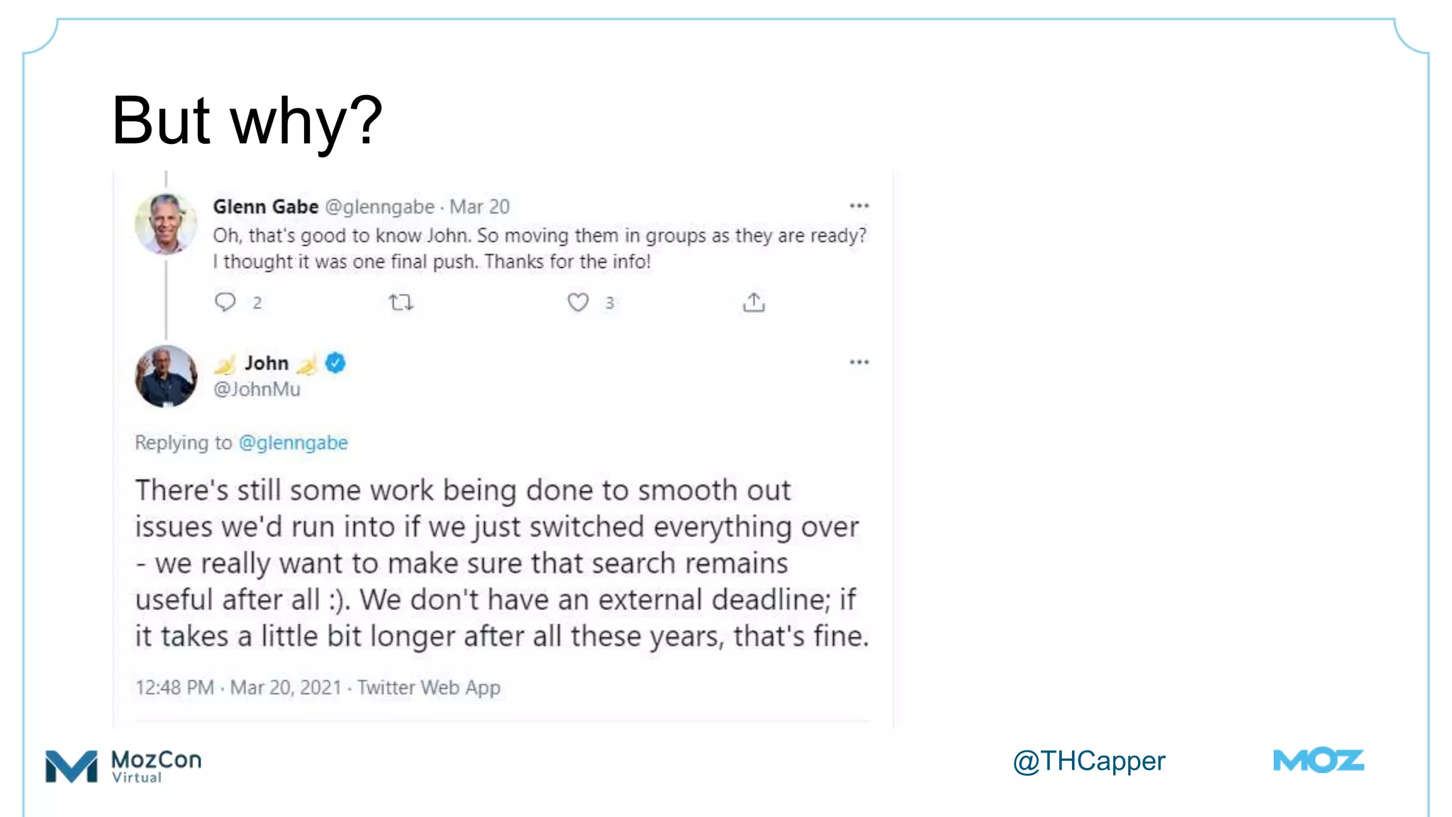1452x817 pixels.
Task: Click the Twitter Web App source label
Action: [429, 687]
